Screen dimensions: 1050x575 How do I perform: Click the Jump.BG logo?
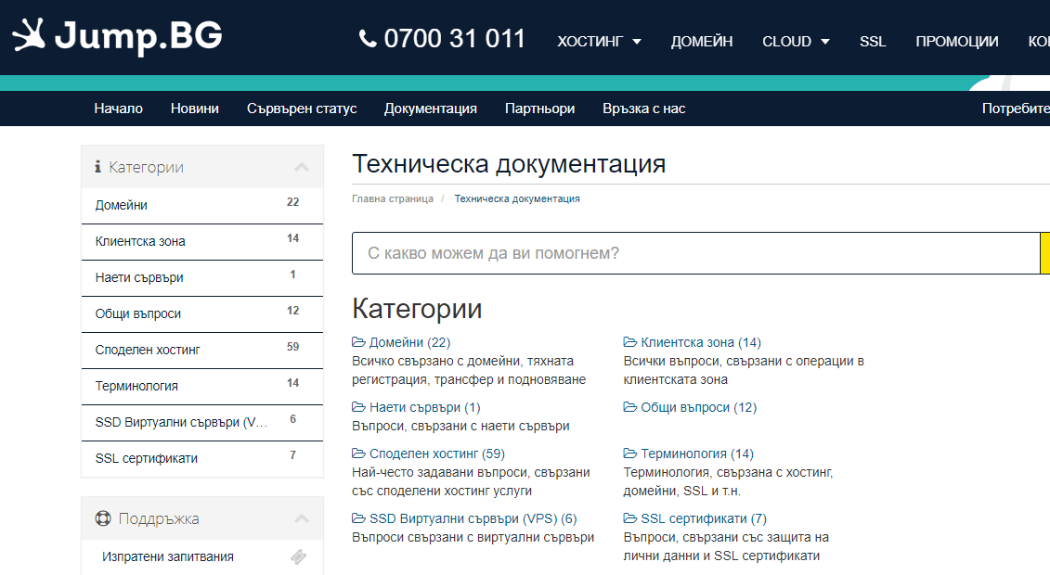tap(117, 36)
